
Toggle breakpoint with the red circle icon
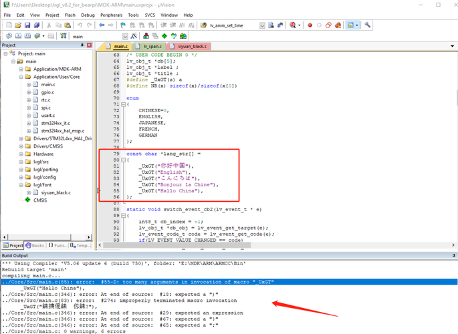point(310,25)
